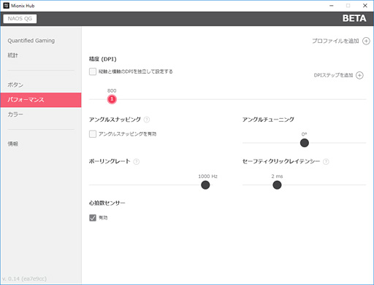
Task: Select the red DPI step 1 marker
Action: tap(112, 99)
